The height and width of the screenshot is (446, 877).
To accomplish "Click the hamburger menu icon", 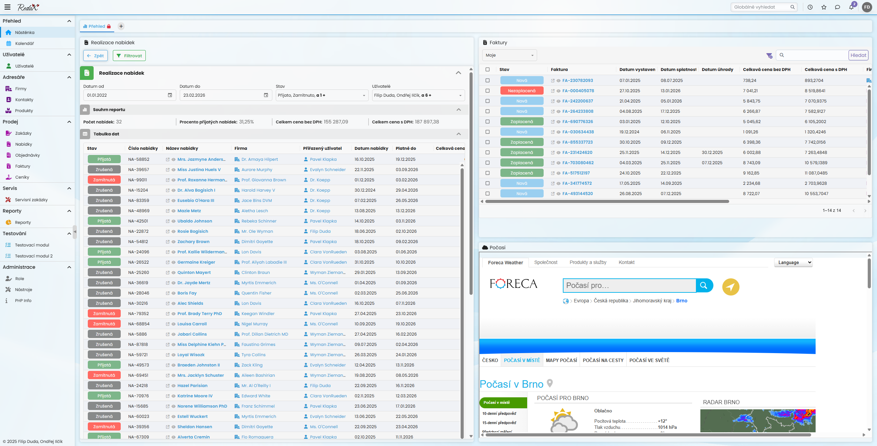I will pyautogui.click(x=7, y=7).
